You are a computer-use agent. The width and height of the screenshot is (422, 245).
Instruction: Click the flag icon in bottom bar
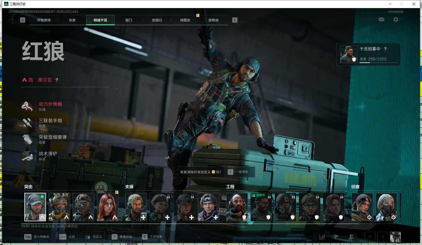click(336, 237)
